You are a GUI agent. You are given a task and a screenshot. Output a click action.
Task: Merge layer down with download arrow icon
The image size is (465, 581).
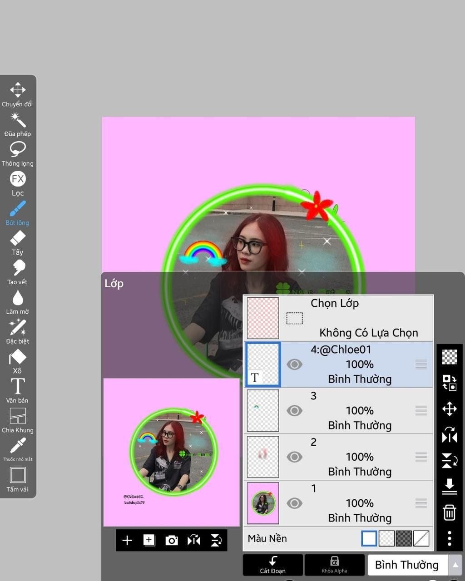[450, 486]
